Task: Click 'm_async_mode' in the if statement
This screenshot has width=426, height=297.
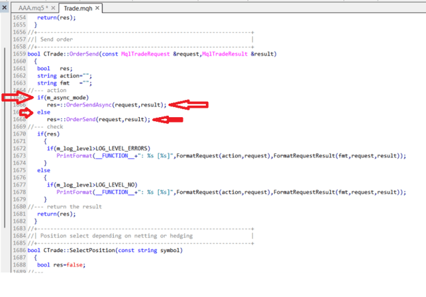Action: click(66, 97)
